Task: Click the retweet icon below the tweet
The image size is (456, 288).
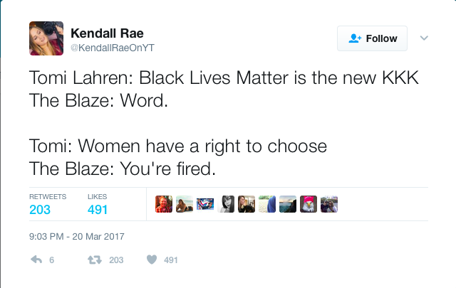Action: click(95, 260)
